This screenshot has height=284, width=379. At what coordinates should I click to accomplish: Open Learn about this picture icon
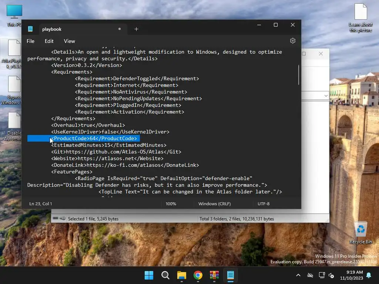tap(360, 18)
